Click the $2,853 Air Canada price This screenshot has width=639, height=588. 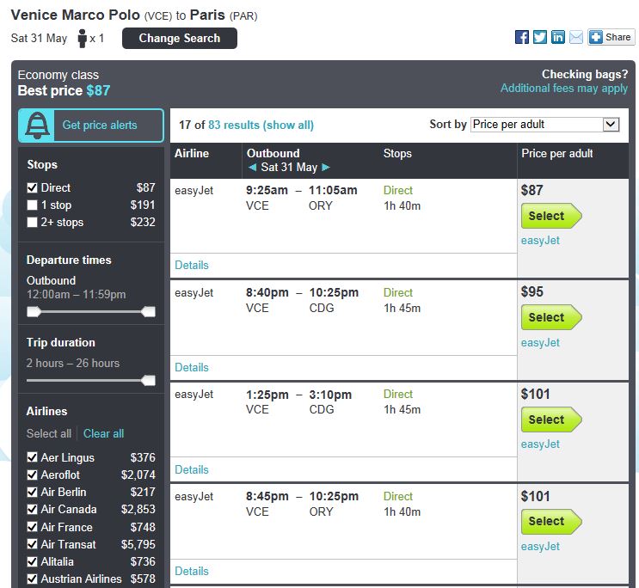point(138,510)
